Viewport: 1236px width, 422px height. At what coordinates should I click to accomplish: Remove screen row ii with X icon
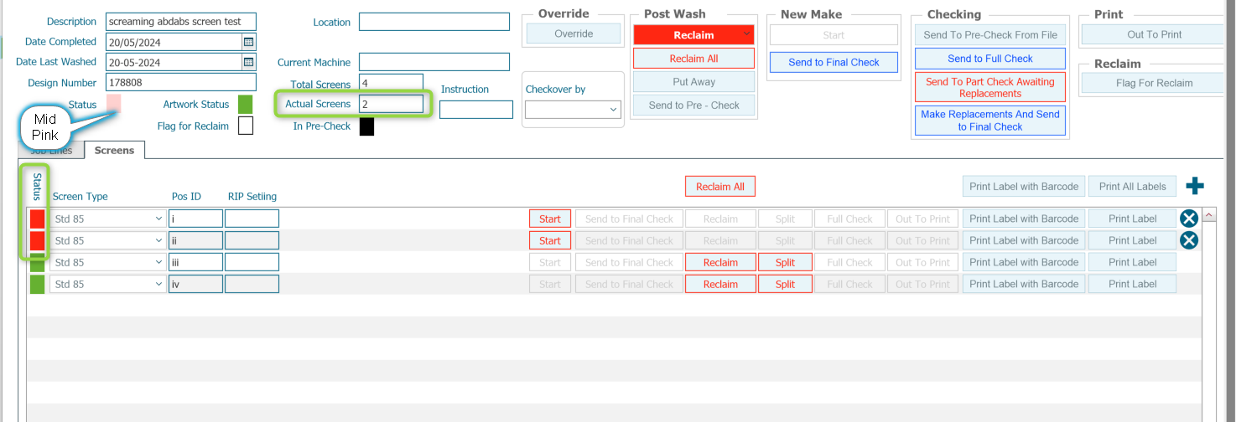1189,240
